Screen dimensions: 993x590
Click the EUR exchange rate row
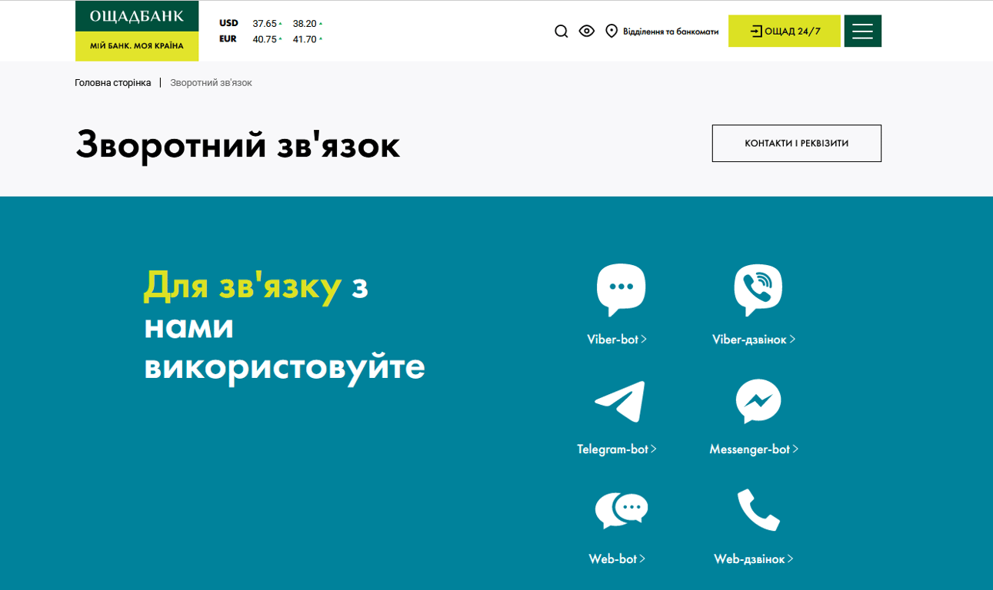[x=271, y=39]
